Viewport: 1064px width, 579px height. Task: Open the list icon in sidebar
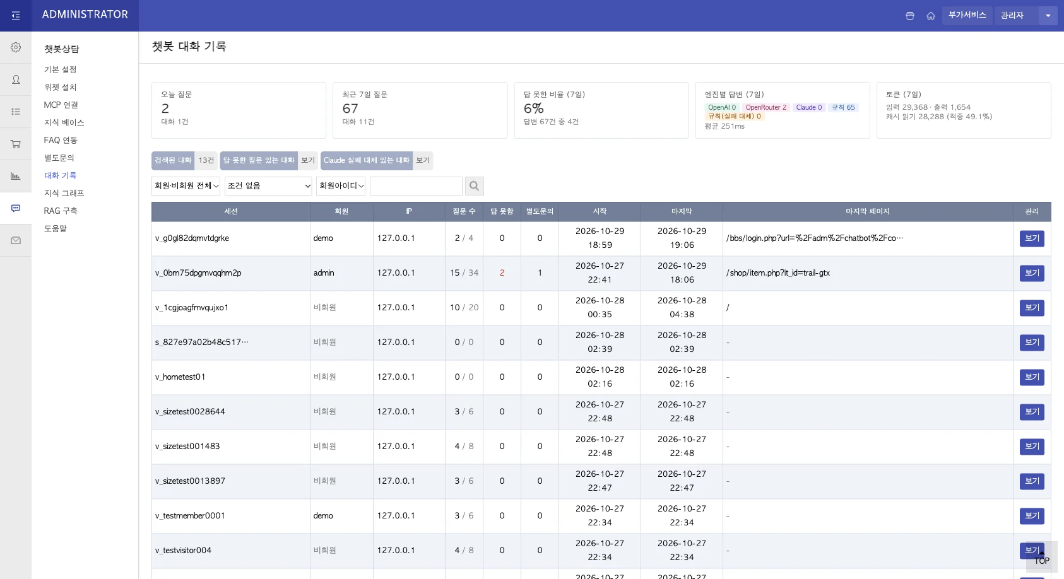click(x=16, y=112)
